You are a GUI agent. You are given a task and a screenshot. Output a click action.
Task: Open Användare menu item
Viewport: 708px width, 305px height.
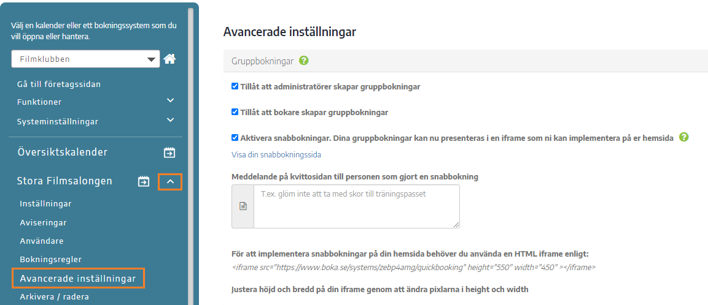(42, 241)
